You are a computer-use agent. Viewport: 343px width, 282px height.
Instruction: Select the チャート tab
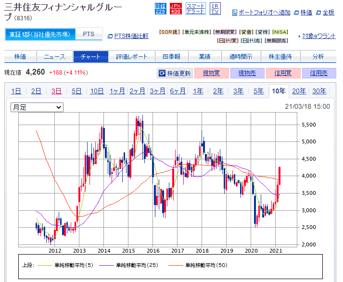click(x=91, y=57)
